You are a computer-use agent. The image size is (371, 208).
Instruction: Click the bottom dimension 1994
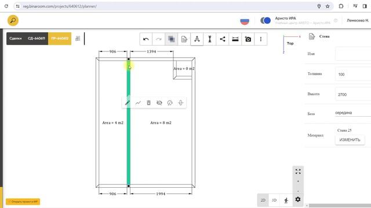161,194
